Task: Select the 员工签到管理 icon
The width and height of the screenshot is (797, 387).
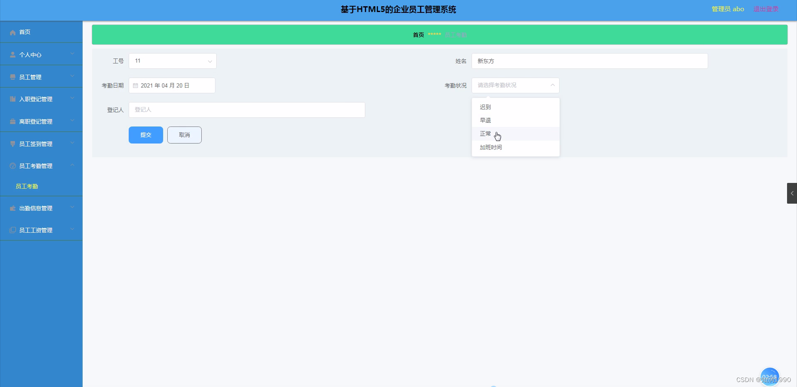Action: (x=12, y=144)
